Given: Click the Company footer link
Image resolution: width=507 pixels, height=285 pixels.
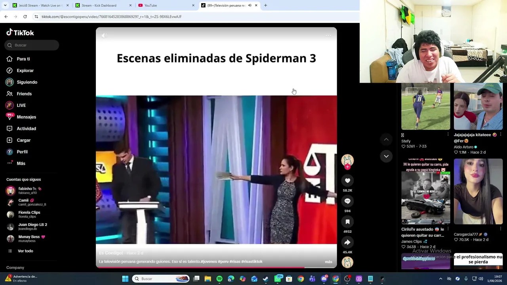Looking at the screenshot, I should [15, 268].
